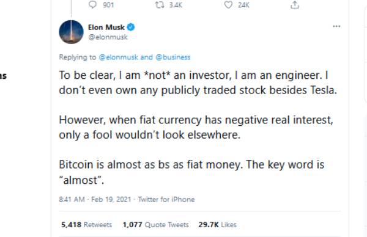Screen dimensions: 367x237
Task: View the 5,418 Retweets list
Action: 86,225
